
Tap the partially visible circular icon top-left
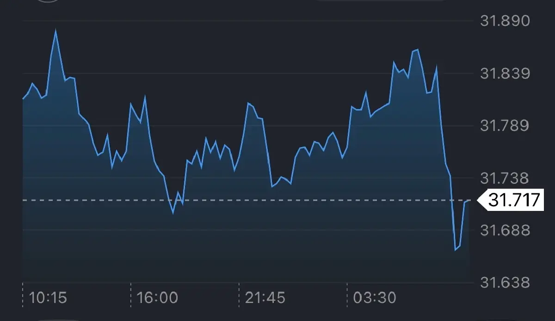click(49, 1)
